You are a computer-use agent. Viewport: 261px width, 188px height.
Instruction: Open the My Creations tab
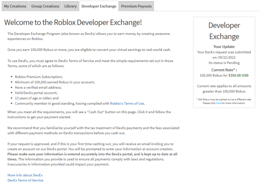point(15,6)
